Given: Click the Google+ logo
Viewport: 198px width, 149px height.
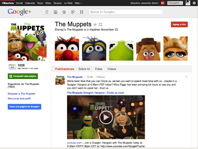Looking at the screenshot, I should (19, 12).
